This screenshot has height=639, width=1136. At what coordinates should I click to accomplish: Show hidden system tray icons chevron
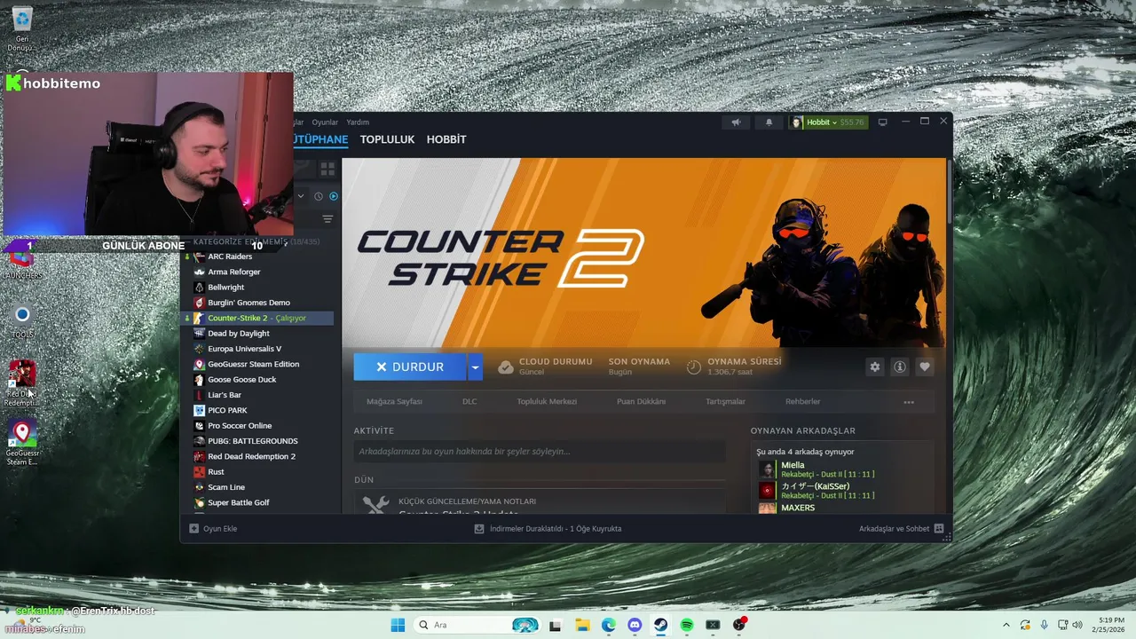pos(1006,625)
